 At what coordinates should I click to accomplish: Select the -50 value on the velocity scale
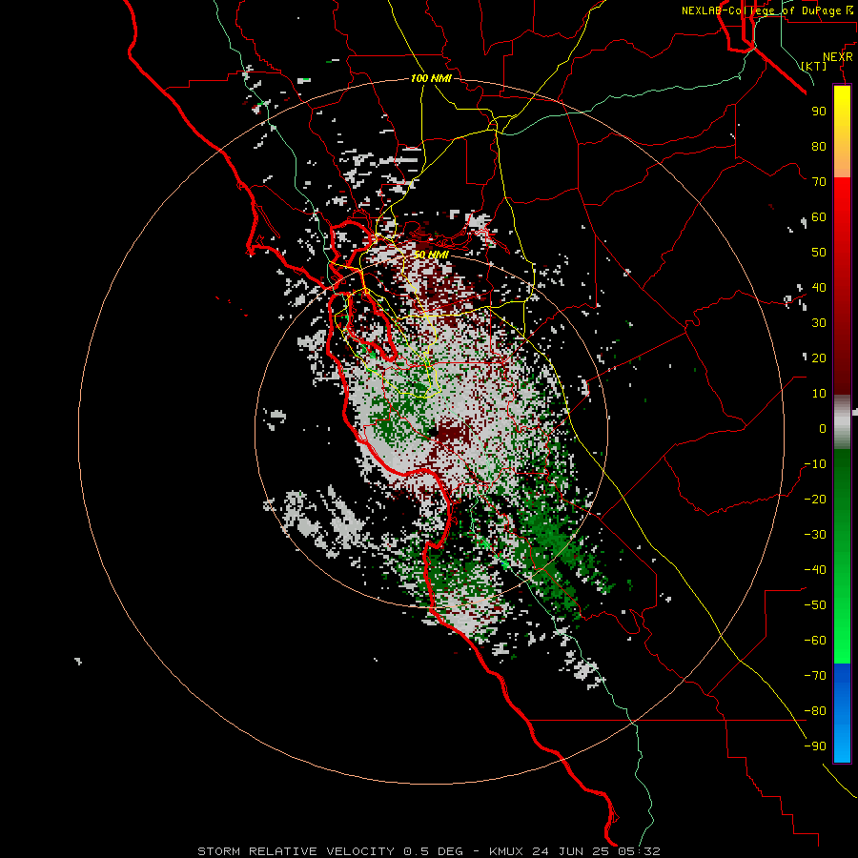tap(815, 605)
